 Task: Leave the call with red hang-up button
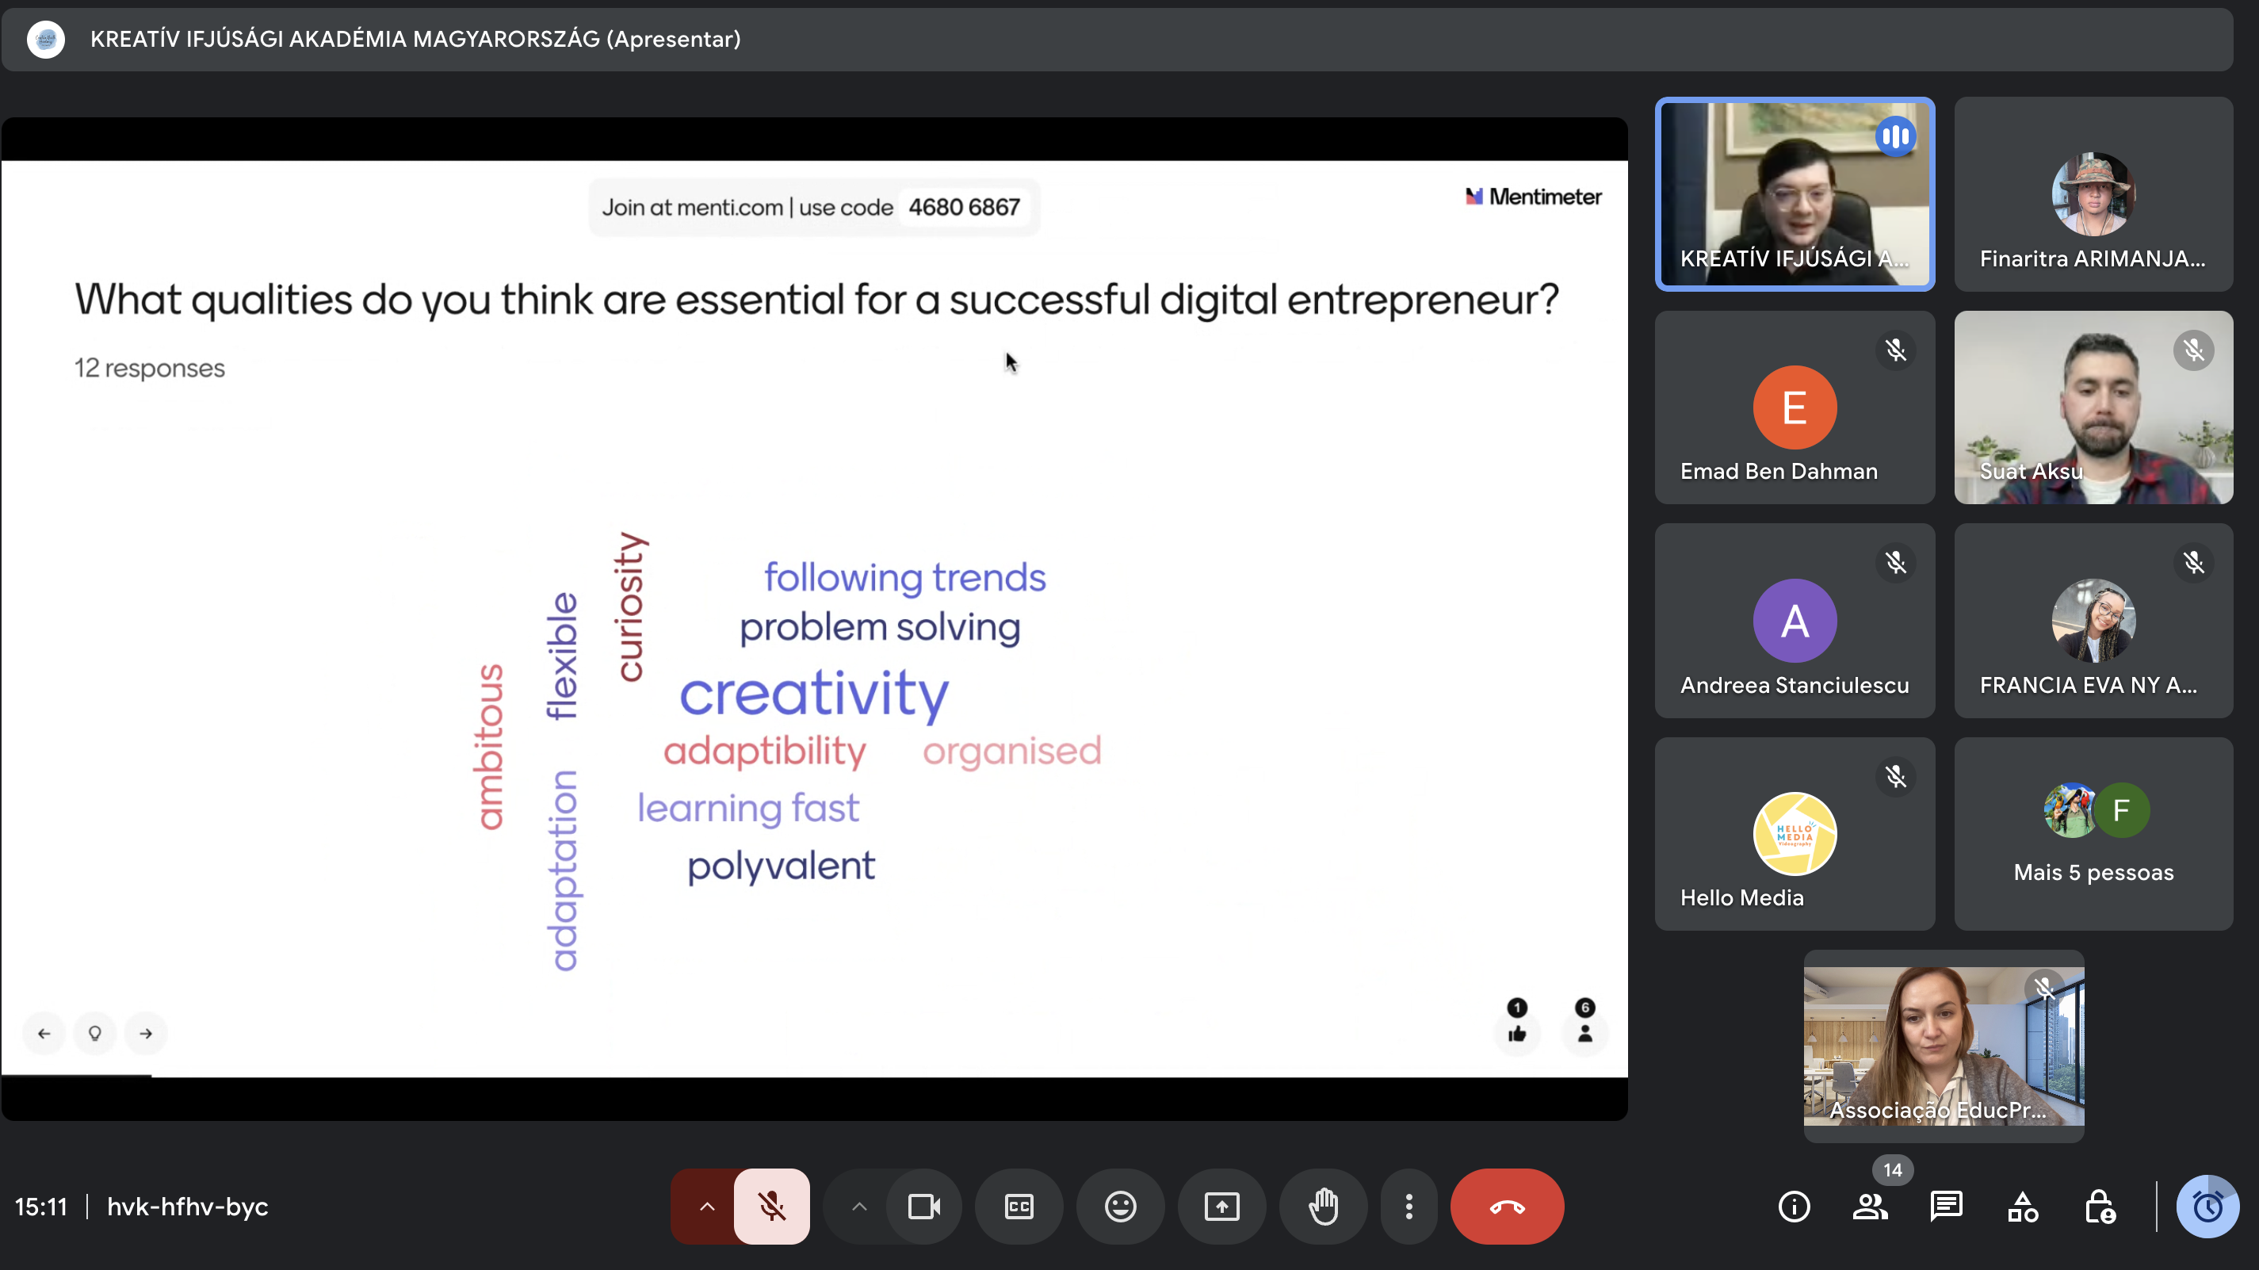1507,1207
